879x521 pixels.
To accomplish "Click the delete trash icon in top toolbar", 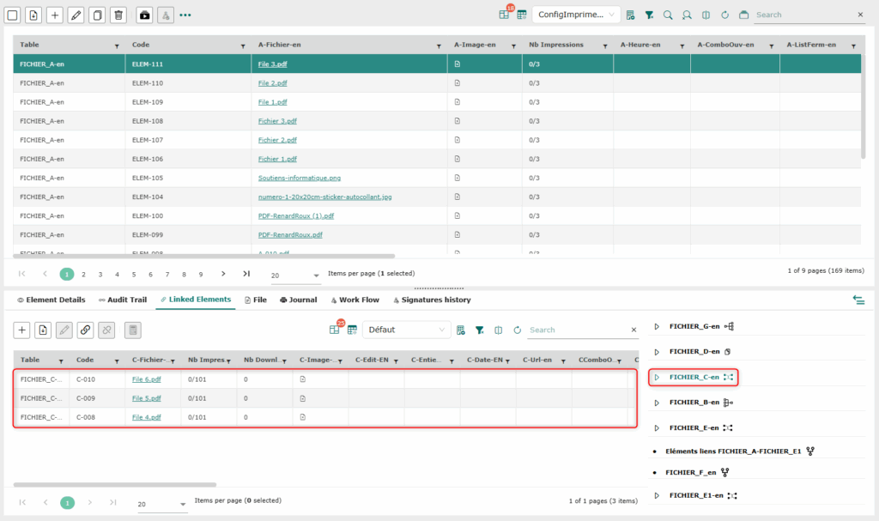I will (119, 15).
